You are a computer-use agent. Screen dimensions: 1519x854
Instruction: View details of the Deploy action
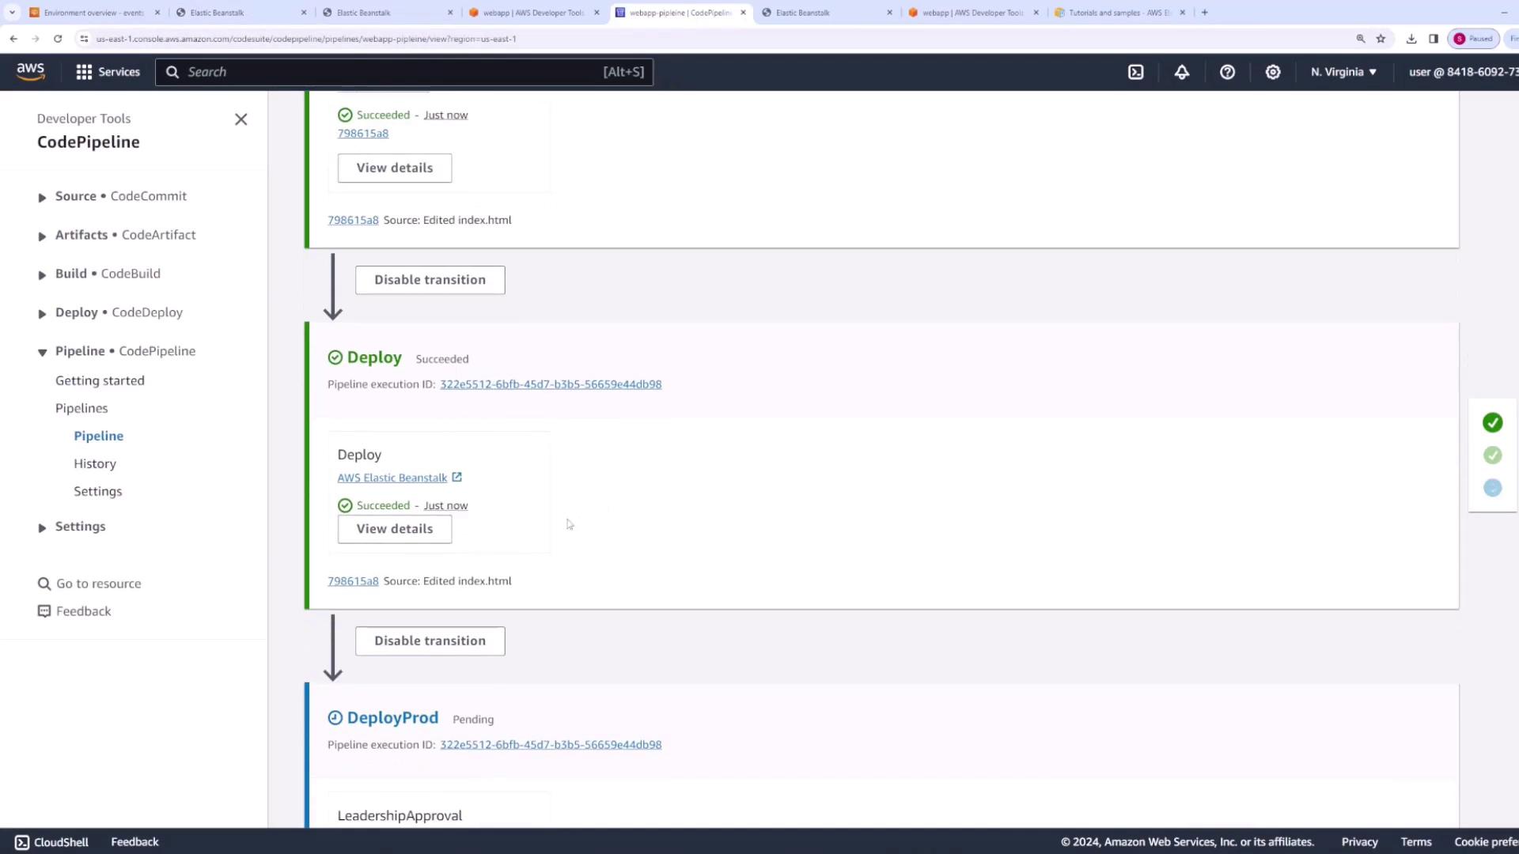point(394,529)
